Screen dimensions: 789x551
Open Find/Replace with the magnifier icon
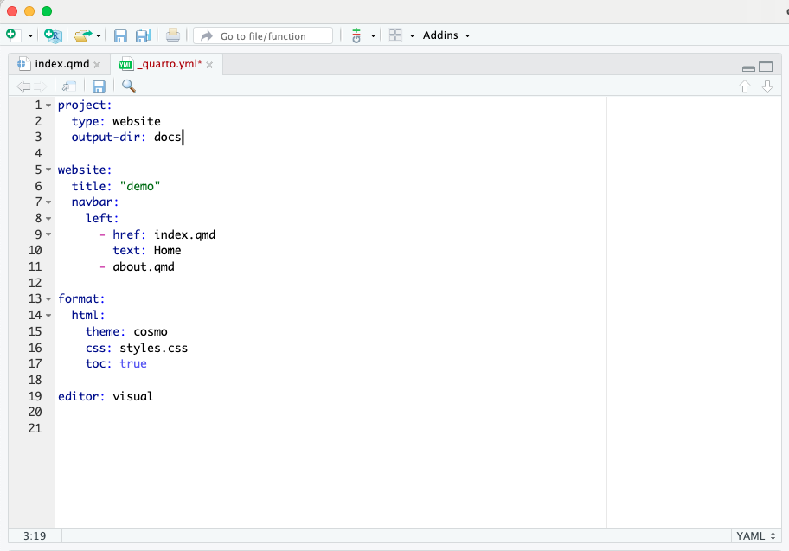pos(129,86)
